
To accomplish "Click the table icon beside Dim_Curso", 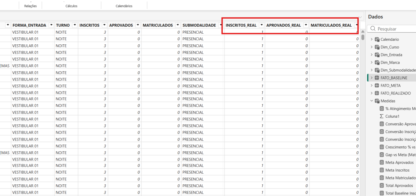I will [x=377, y=47].
